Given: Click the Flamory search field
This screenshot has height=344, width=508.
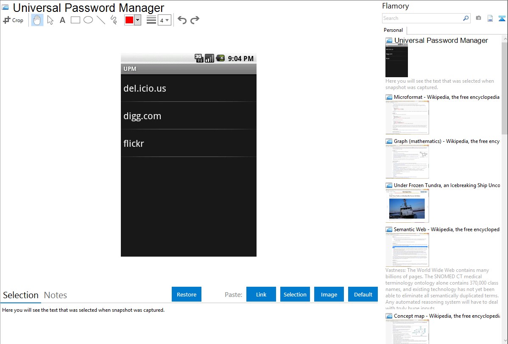Looking at the screenshot, I should [422, 18].
